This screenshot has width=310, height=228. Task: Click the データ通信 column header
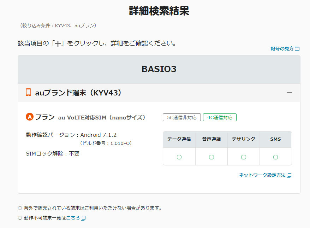coord(179,139)
